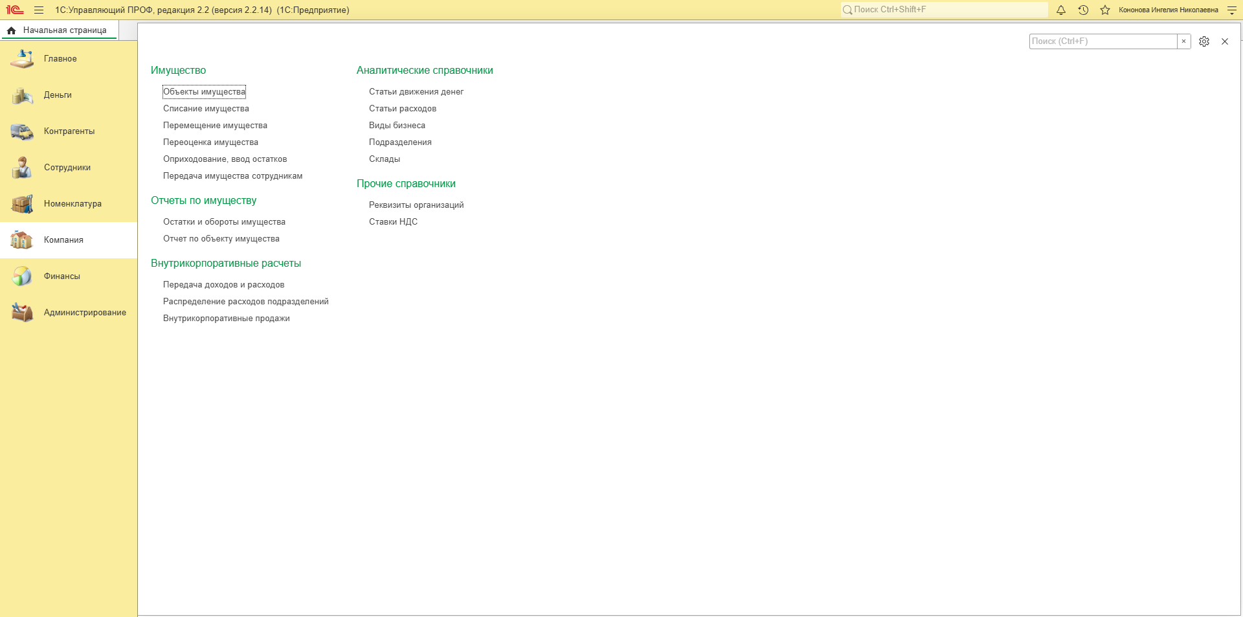The width and height of the screenshot is (1243, 617).
Task: Click the global Поиск Ctrl+Shift+F field
Action: click(944, 10)
